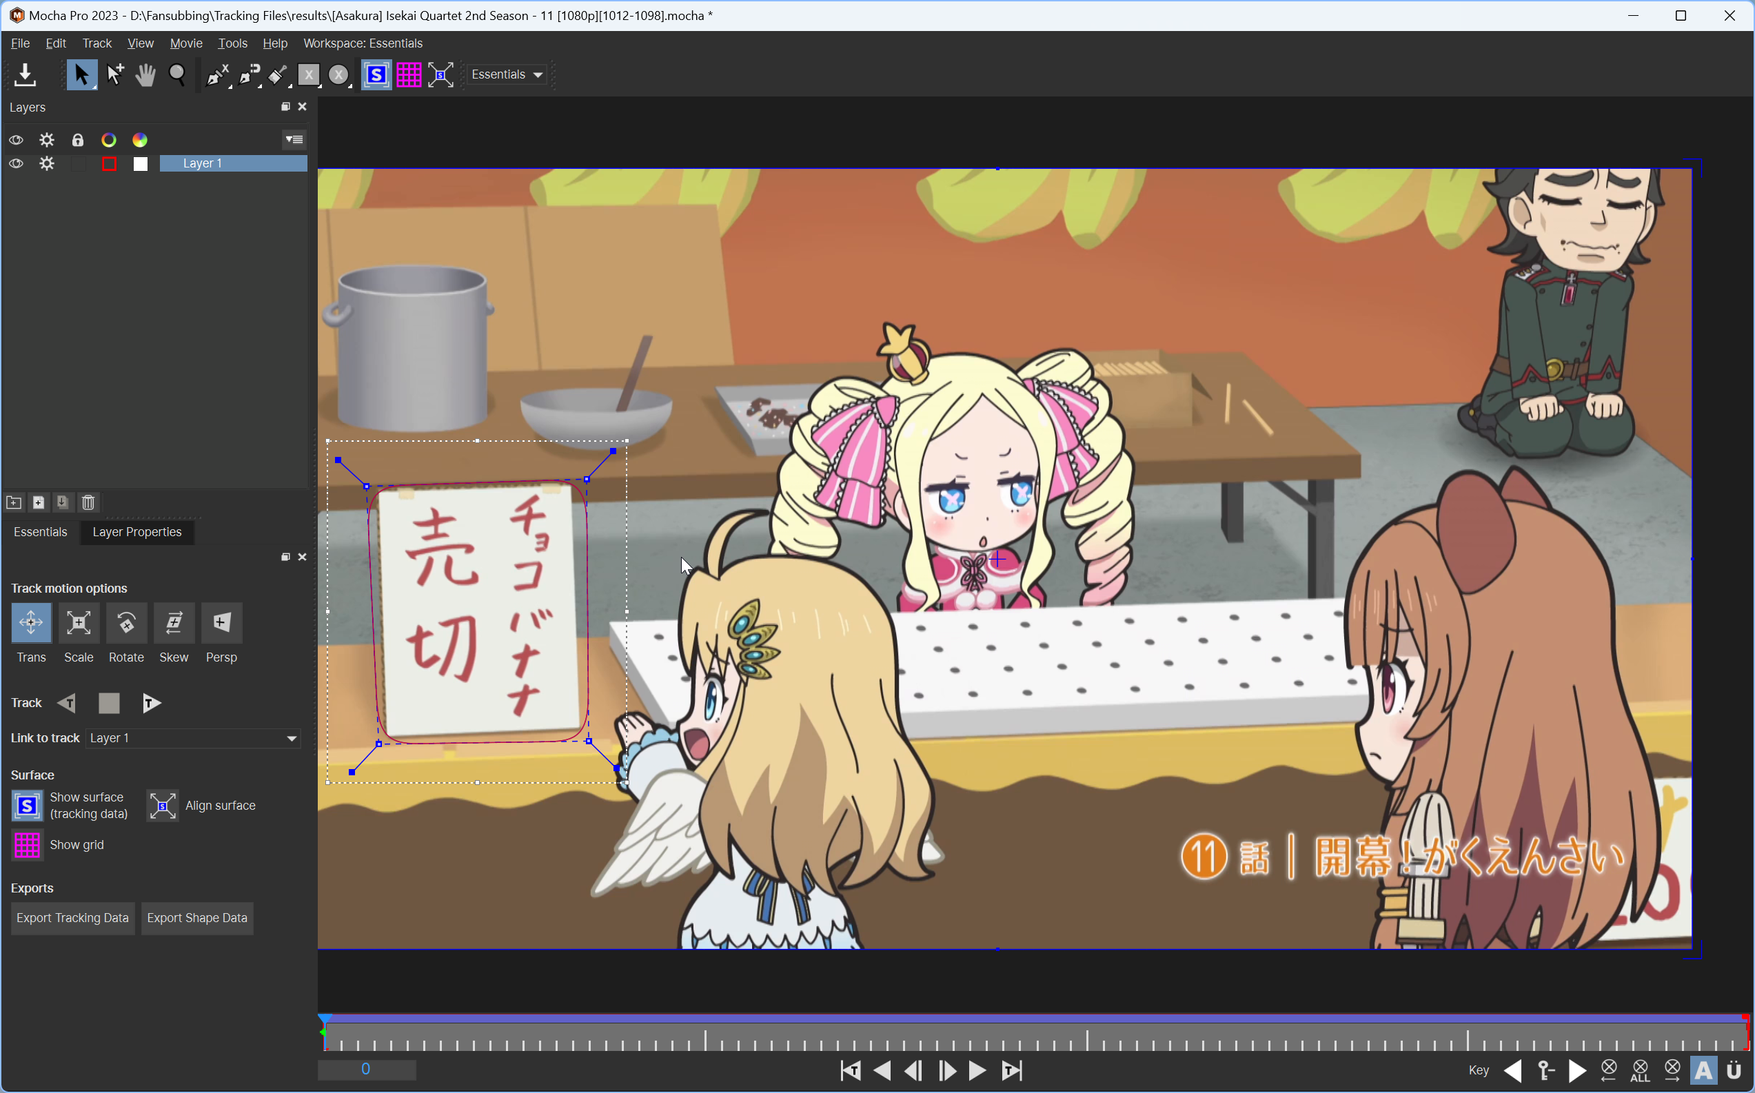Viewport: 1755px width, 1093px height.
Task: Click the timeline playhead marker
Action: point(325,1019)
